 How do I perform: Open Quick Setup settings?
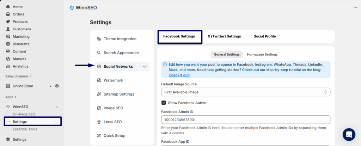point(122,135)
